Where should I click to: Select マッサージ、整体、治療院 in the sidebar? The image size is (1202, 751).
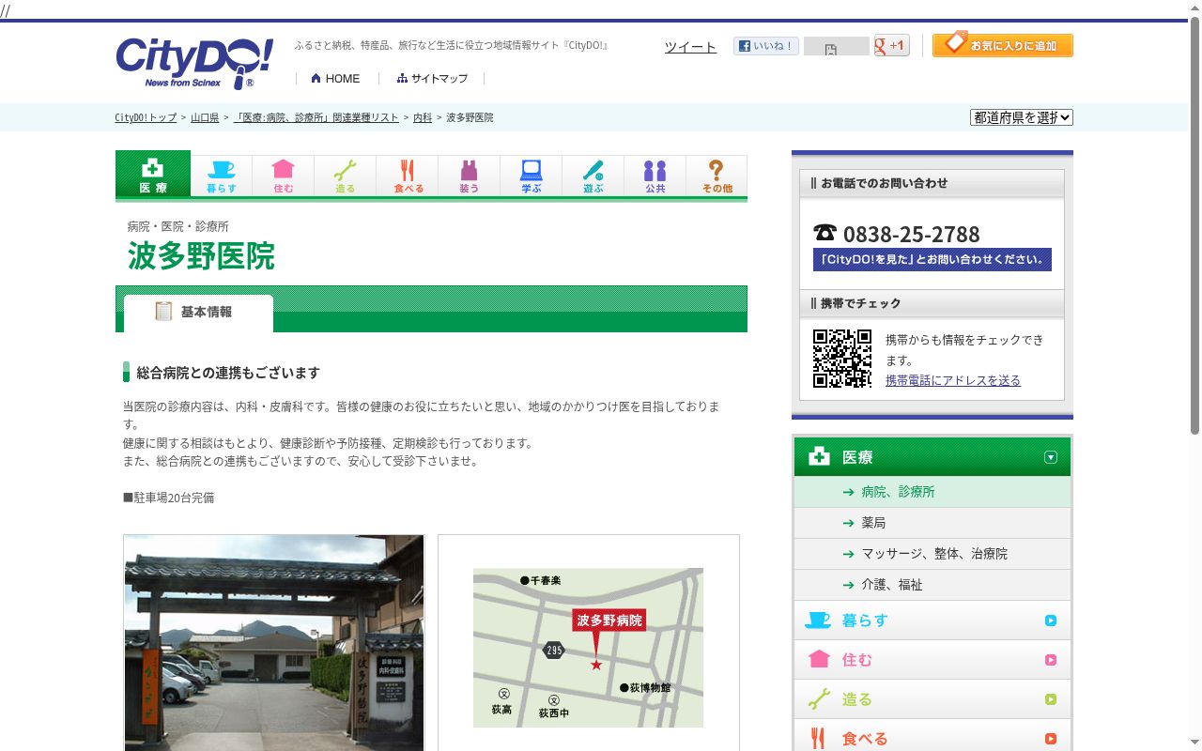(932, 554)
